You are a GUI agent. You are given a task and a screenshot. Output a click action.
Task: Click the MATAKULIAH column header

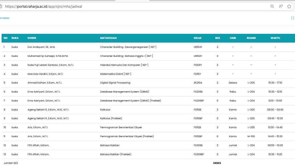tap(108, 38)
